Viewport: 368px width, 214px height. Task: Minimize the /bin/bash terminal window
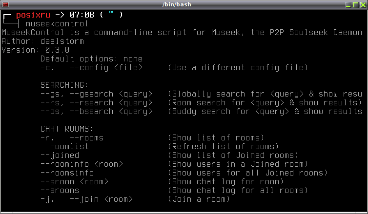click(348, 4)
